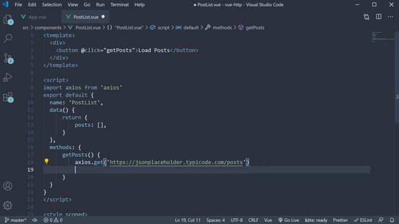
Task: Click the master git branch indicator
Action: coord(16,220)
